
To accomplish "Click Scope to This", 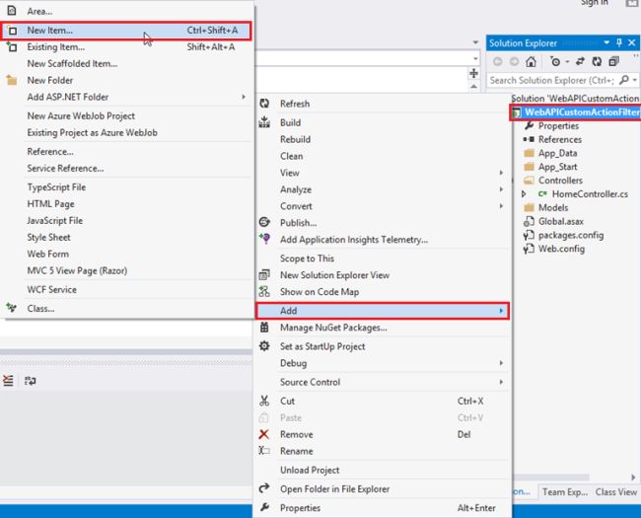I will (383, 259).
